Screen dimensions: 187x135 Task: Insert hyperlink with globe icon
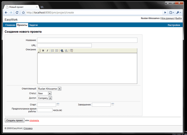pos(62,51)
